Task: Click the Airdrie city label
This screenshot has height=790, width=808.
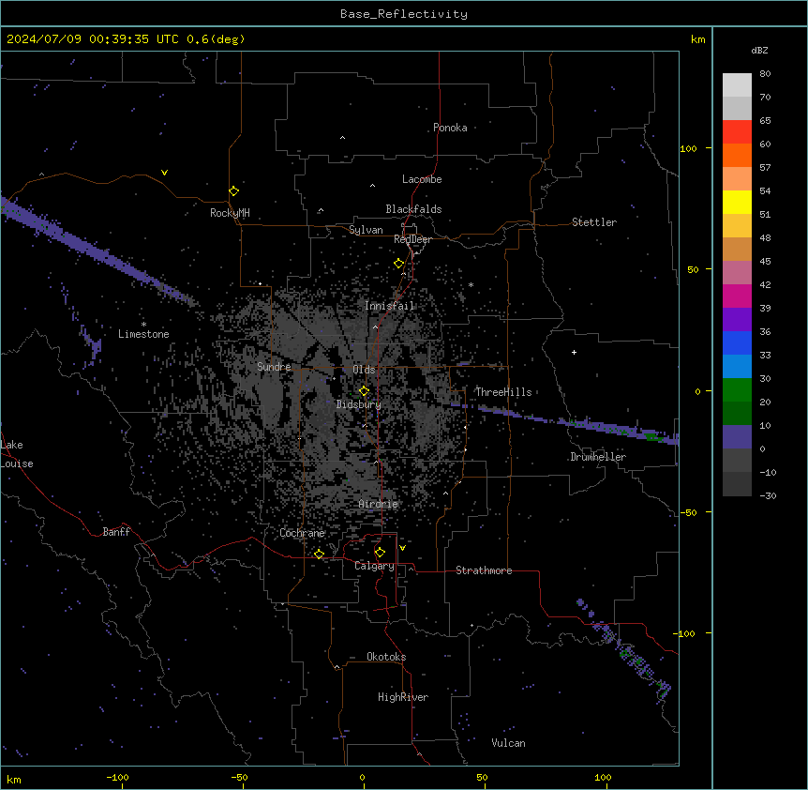Action: pyautogui.click(x=379, y=504)
